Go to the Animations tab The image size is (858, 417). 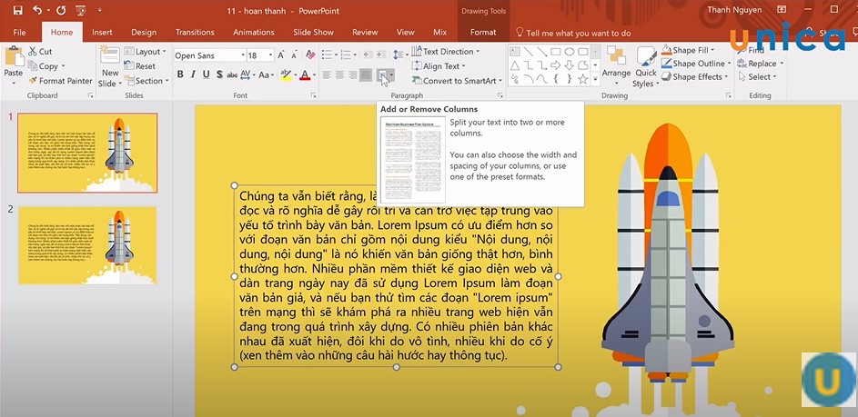(x=254, y=32)
